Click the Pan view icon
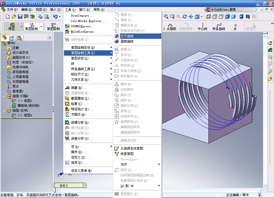The width and height of the screenshot is (274, 198). click(x=191, y=17)
